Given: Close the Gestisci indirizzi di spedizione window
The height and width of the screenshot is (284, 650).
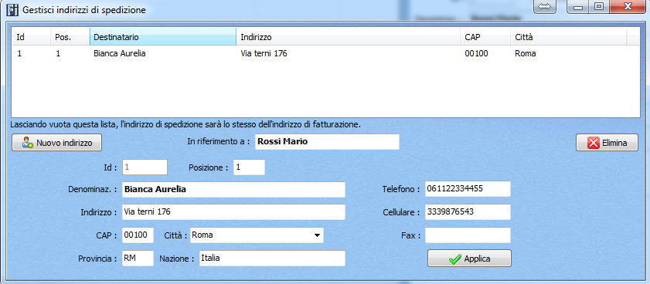Looking at the screenshot, I should tap(628, 7).
